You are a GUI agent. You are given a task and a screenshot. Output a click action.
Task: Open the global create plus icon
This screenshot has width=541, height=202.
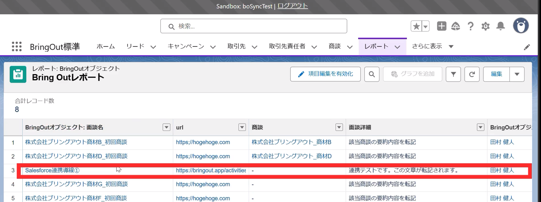[442, 26]
